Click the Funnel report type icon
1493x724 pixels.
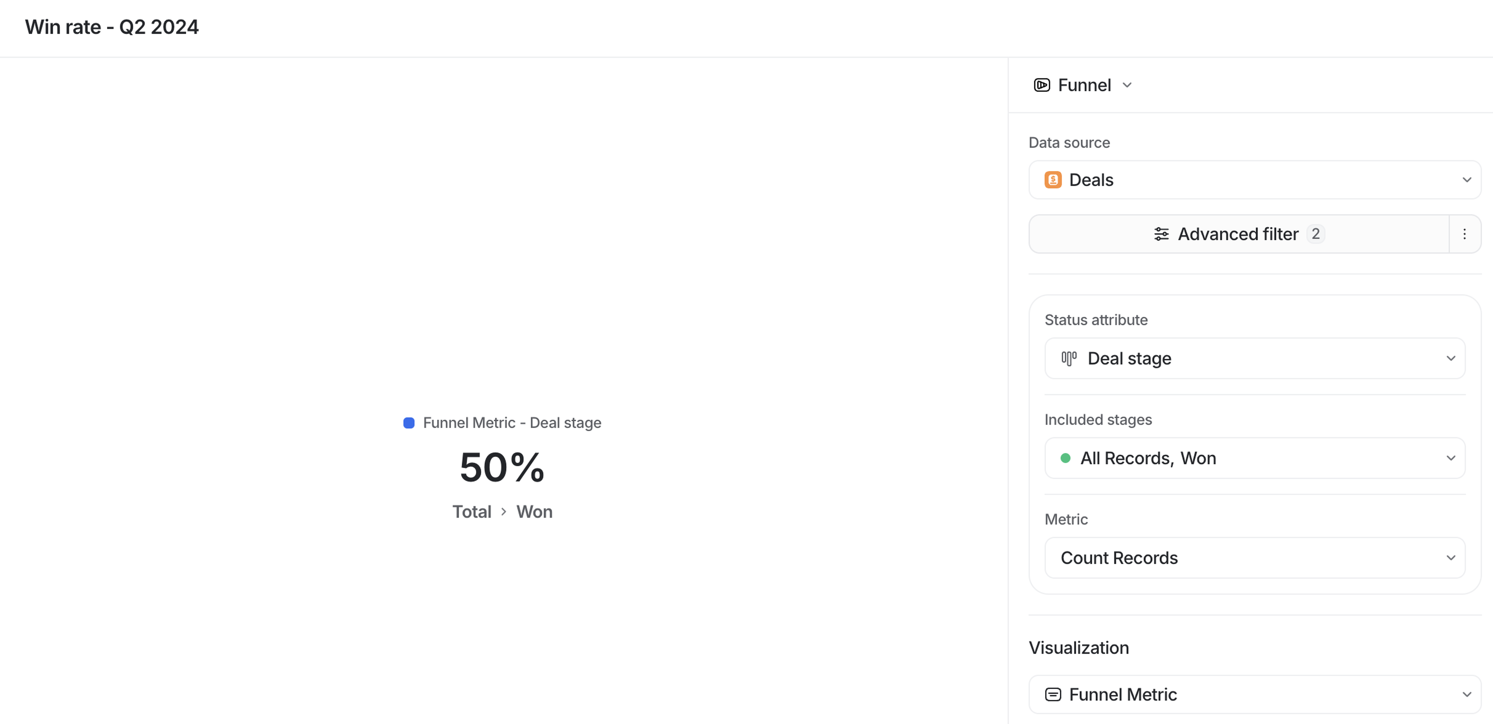tap(1042, 85)
